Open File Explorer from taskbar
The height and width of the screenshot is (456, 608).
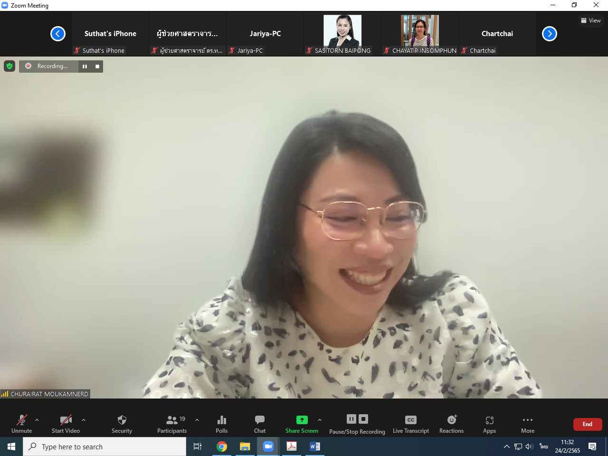[245, 446]
